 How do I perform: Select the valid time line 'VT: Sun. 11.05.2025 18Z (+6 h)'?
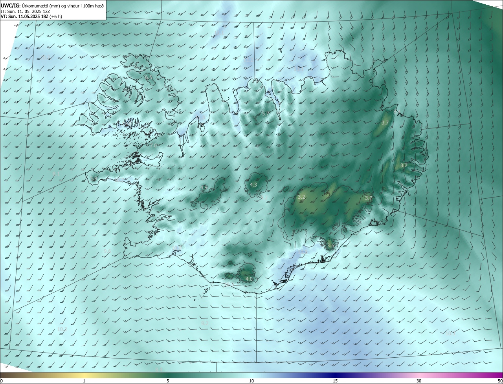tap(31, 16)
